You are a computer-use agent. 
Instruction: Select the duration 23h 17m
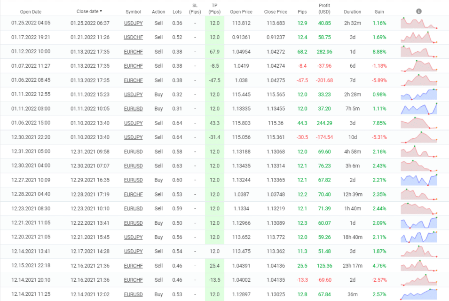352,266
